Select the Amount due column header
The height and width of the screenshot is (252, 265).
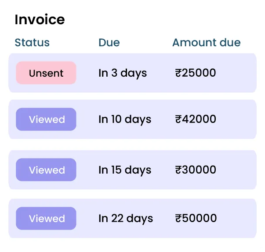coord(206,43)
